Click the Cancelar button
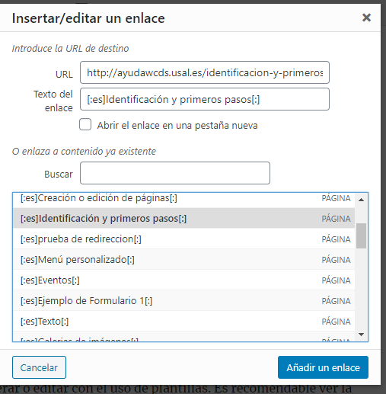The height and width of the screenshot is (394, 386). [x=39, y=367]
